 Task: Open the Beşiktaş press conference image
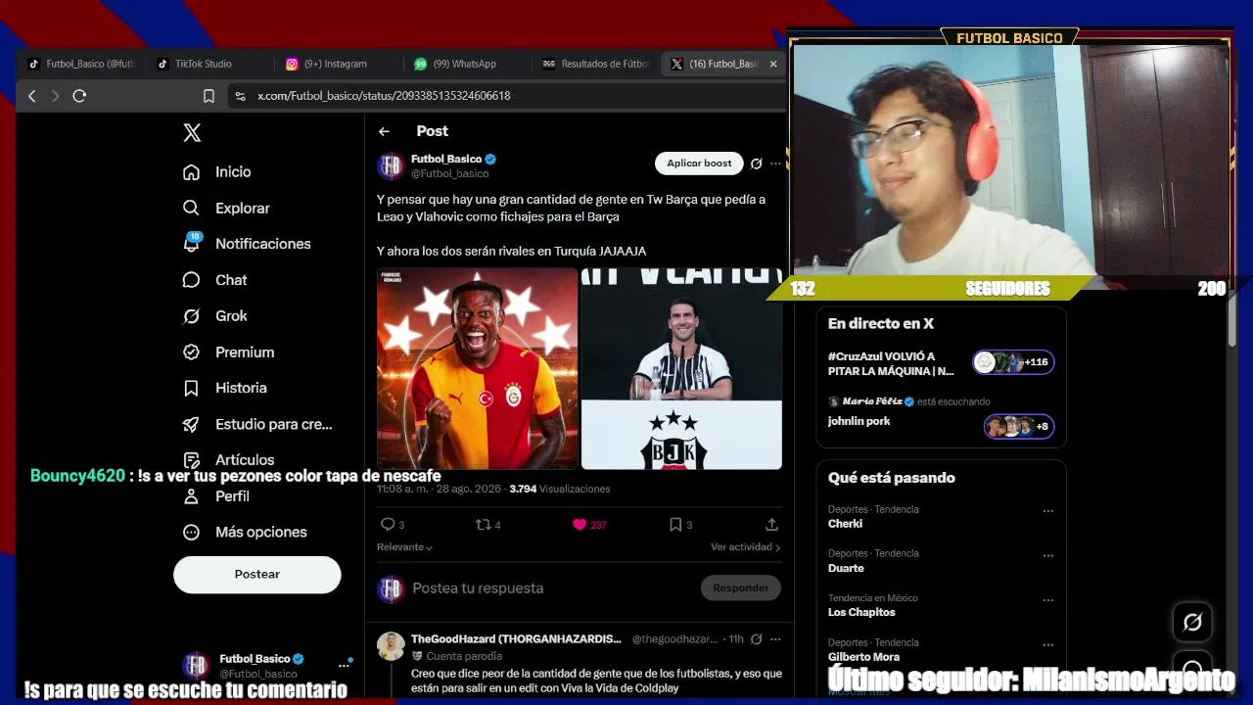tap(681, 369)
